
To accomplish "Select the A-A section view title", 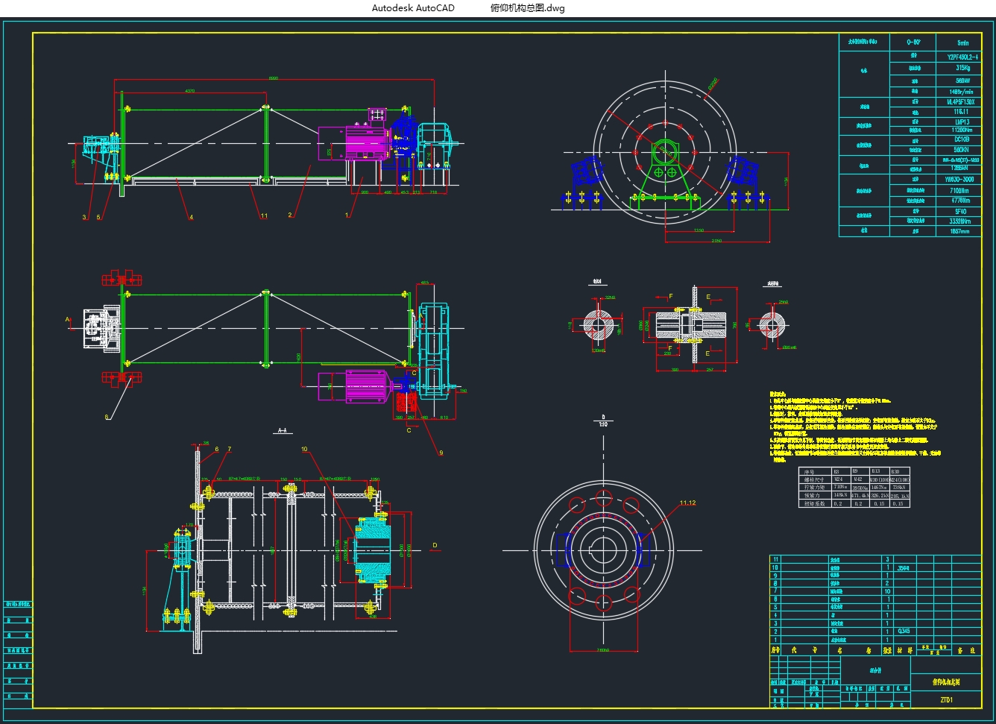I will (283, 431).
